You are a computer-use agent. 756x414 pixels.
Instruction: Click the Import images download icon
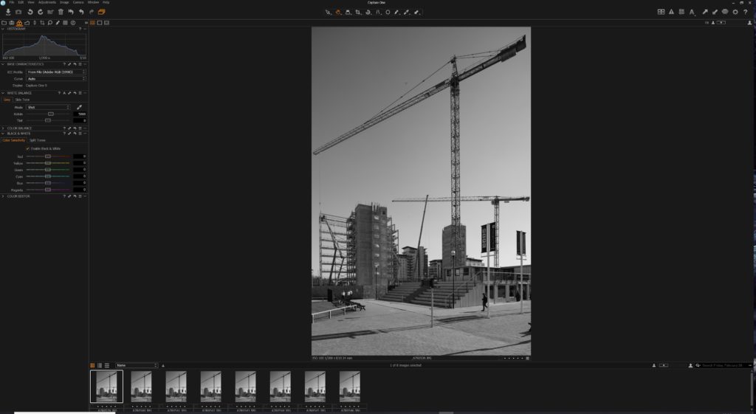7,12
